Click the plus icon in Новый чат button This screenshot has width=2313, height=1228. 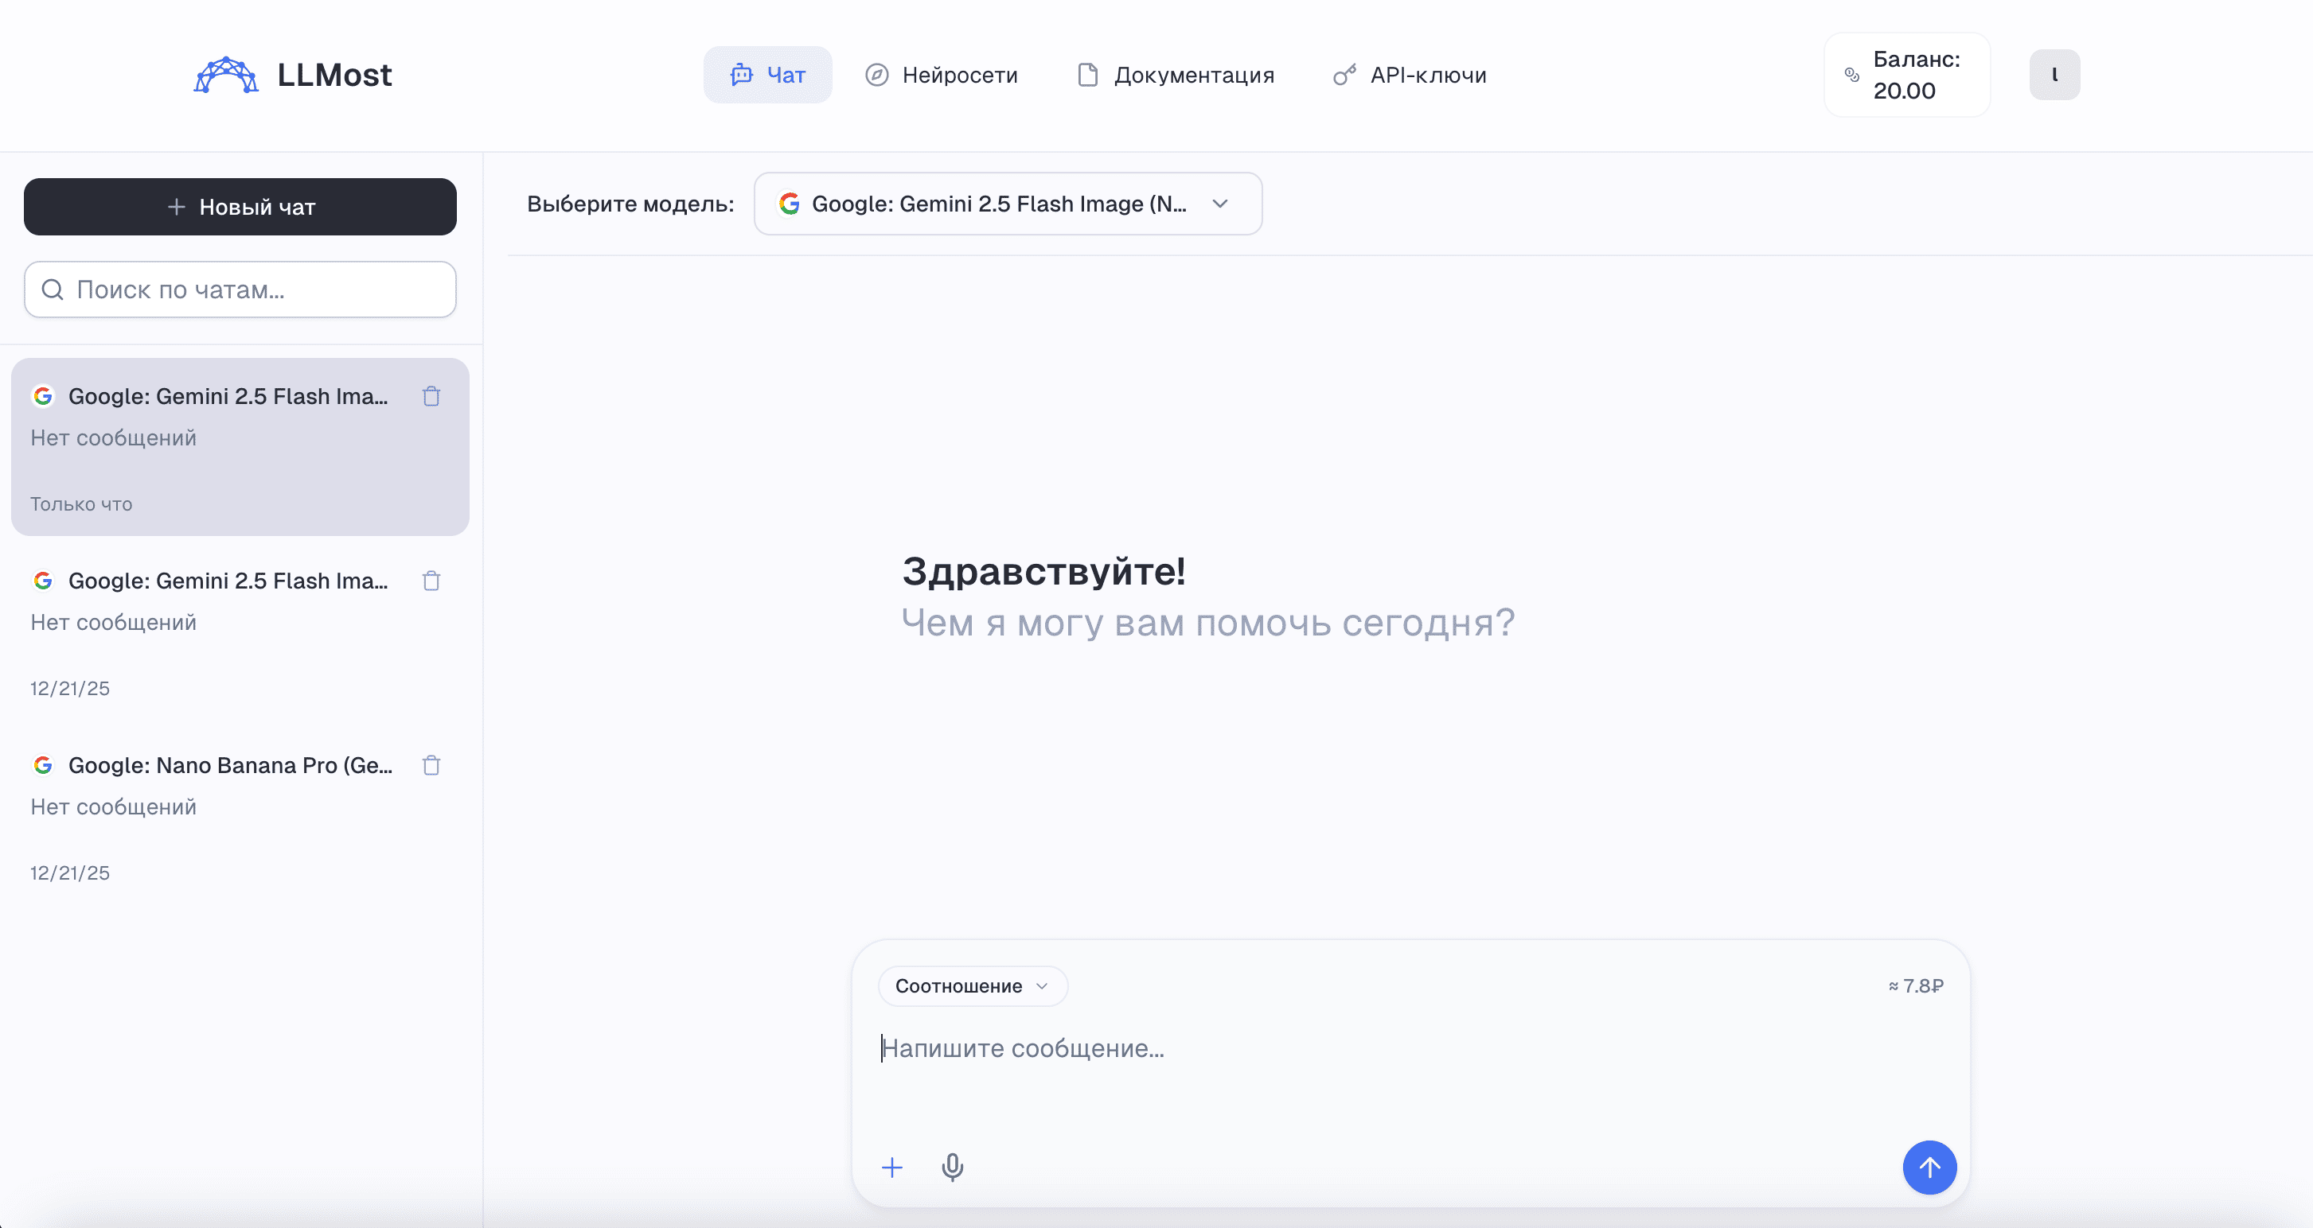(x=177, y=208)
